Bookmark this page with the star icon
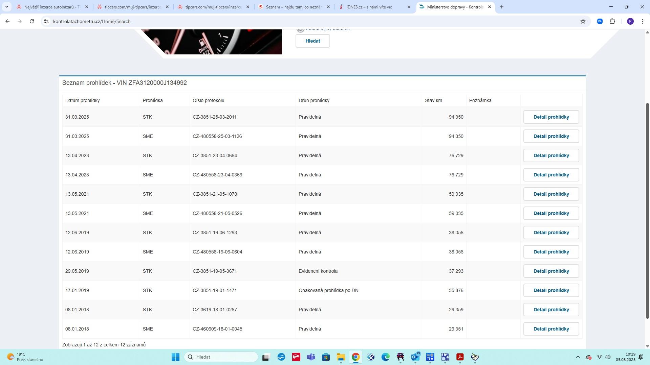 point(583,21)
